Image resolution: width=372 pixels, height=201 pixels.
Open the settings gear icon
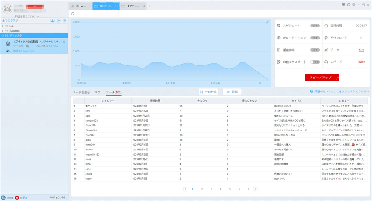[x=354, y=5]
